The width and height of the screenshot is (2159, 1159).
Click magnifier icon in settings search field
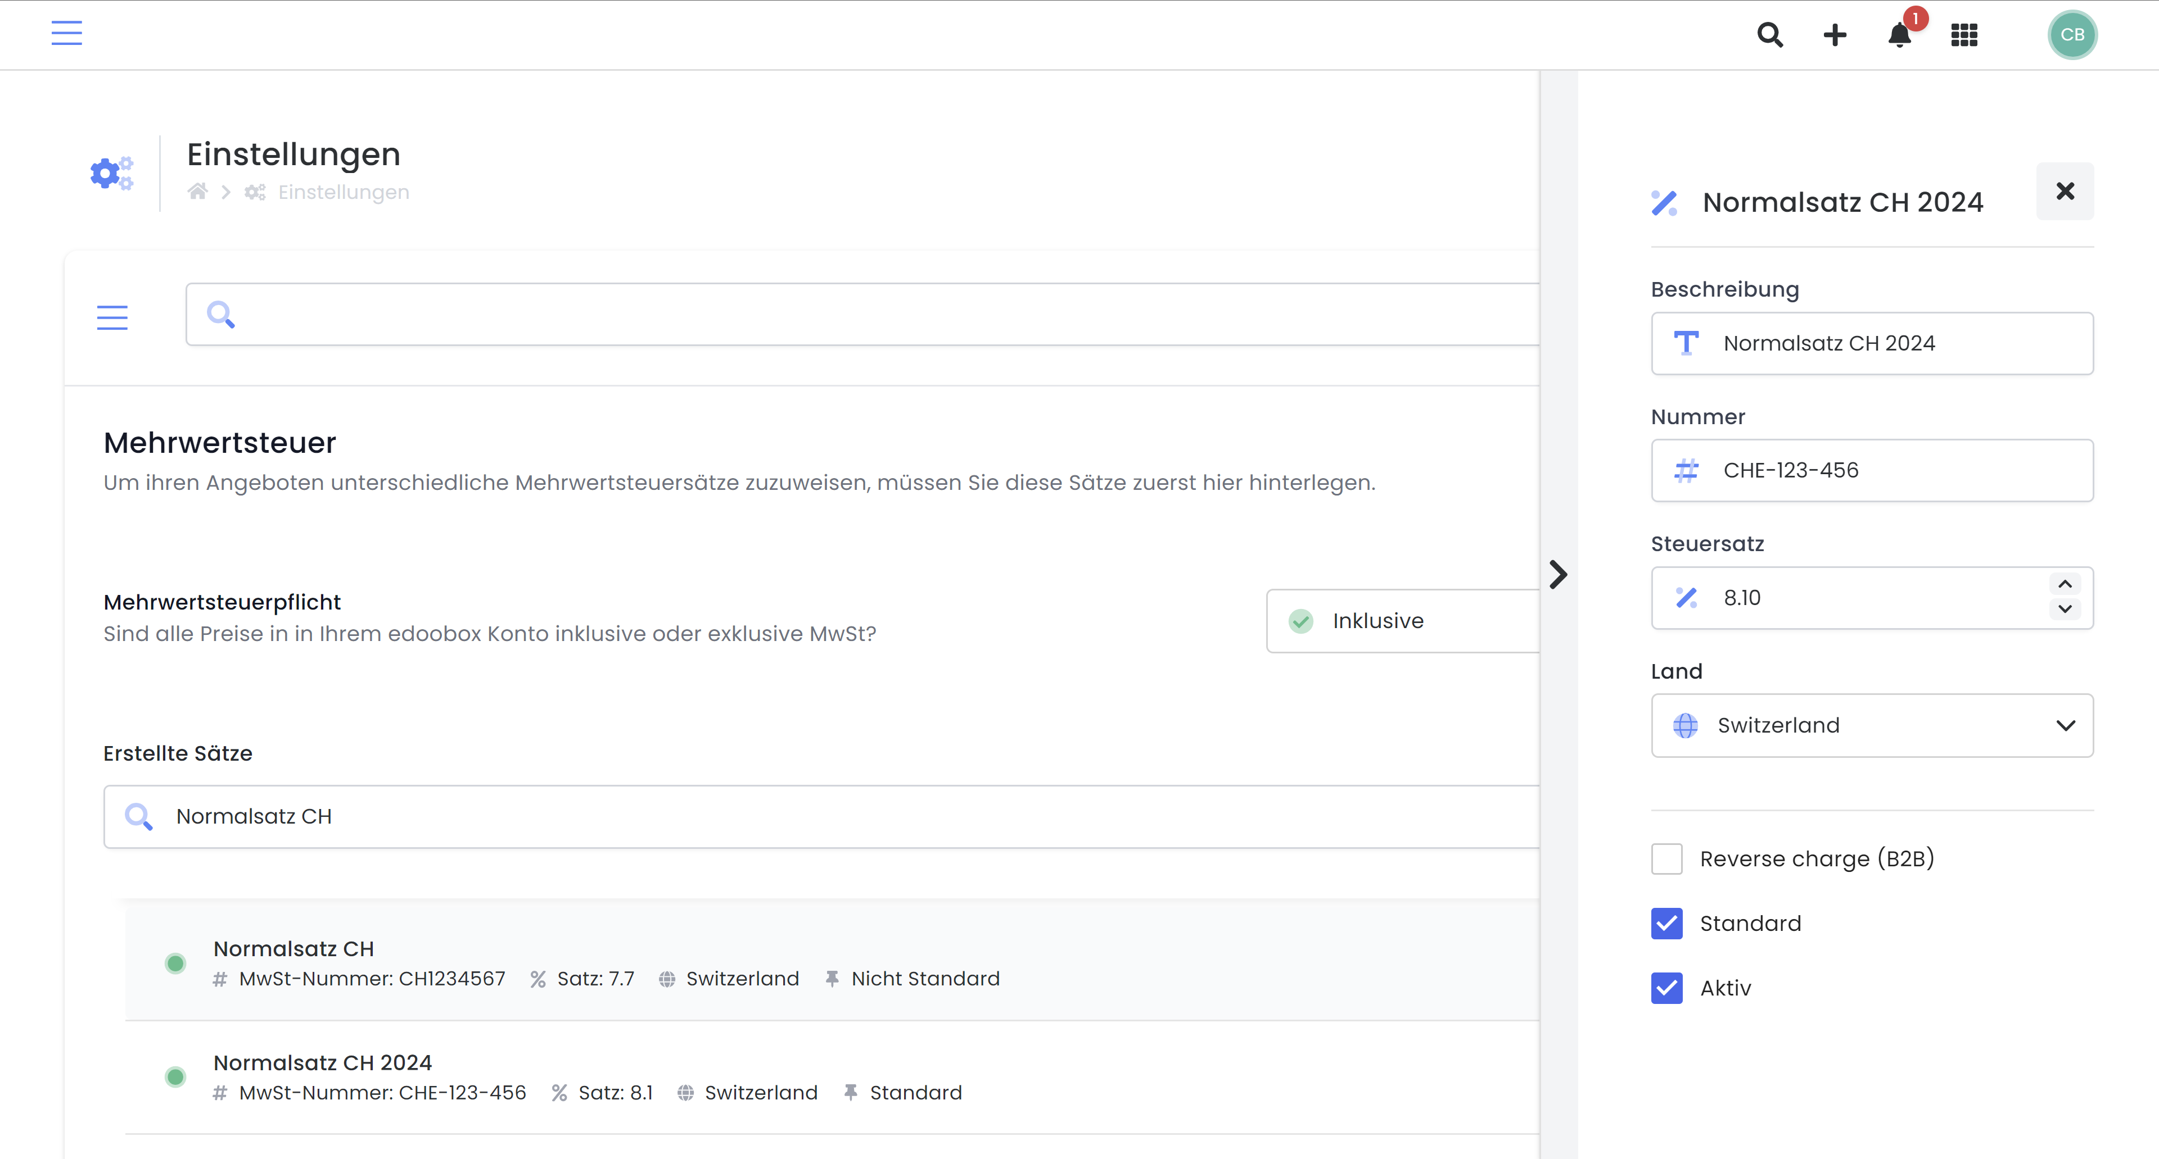coord(220,314)
